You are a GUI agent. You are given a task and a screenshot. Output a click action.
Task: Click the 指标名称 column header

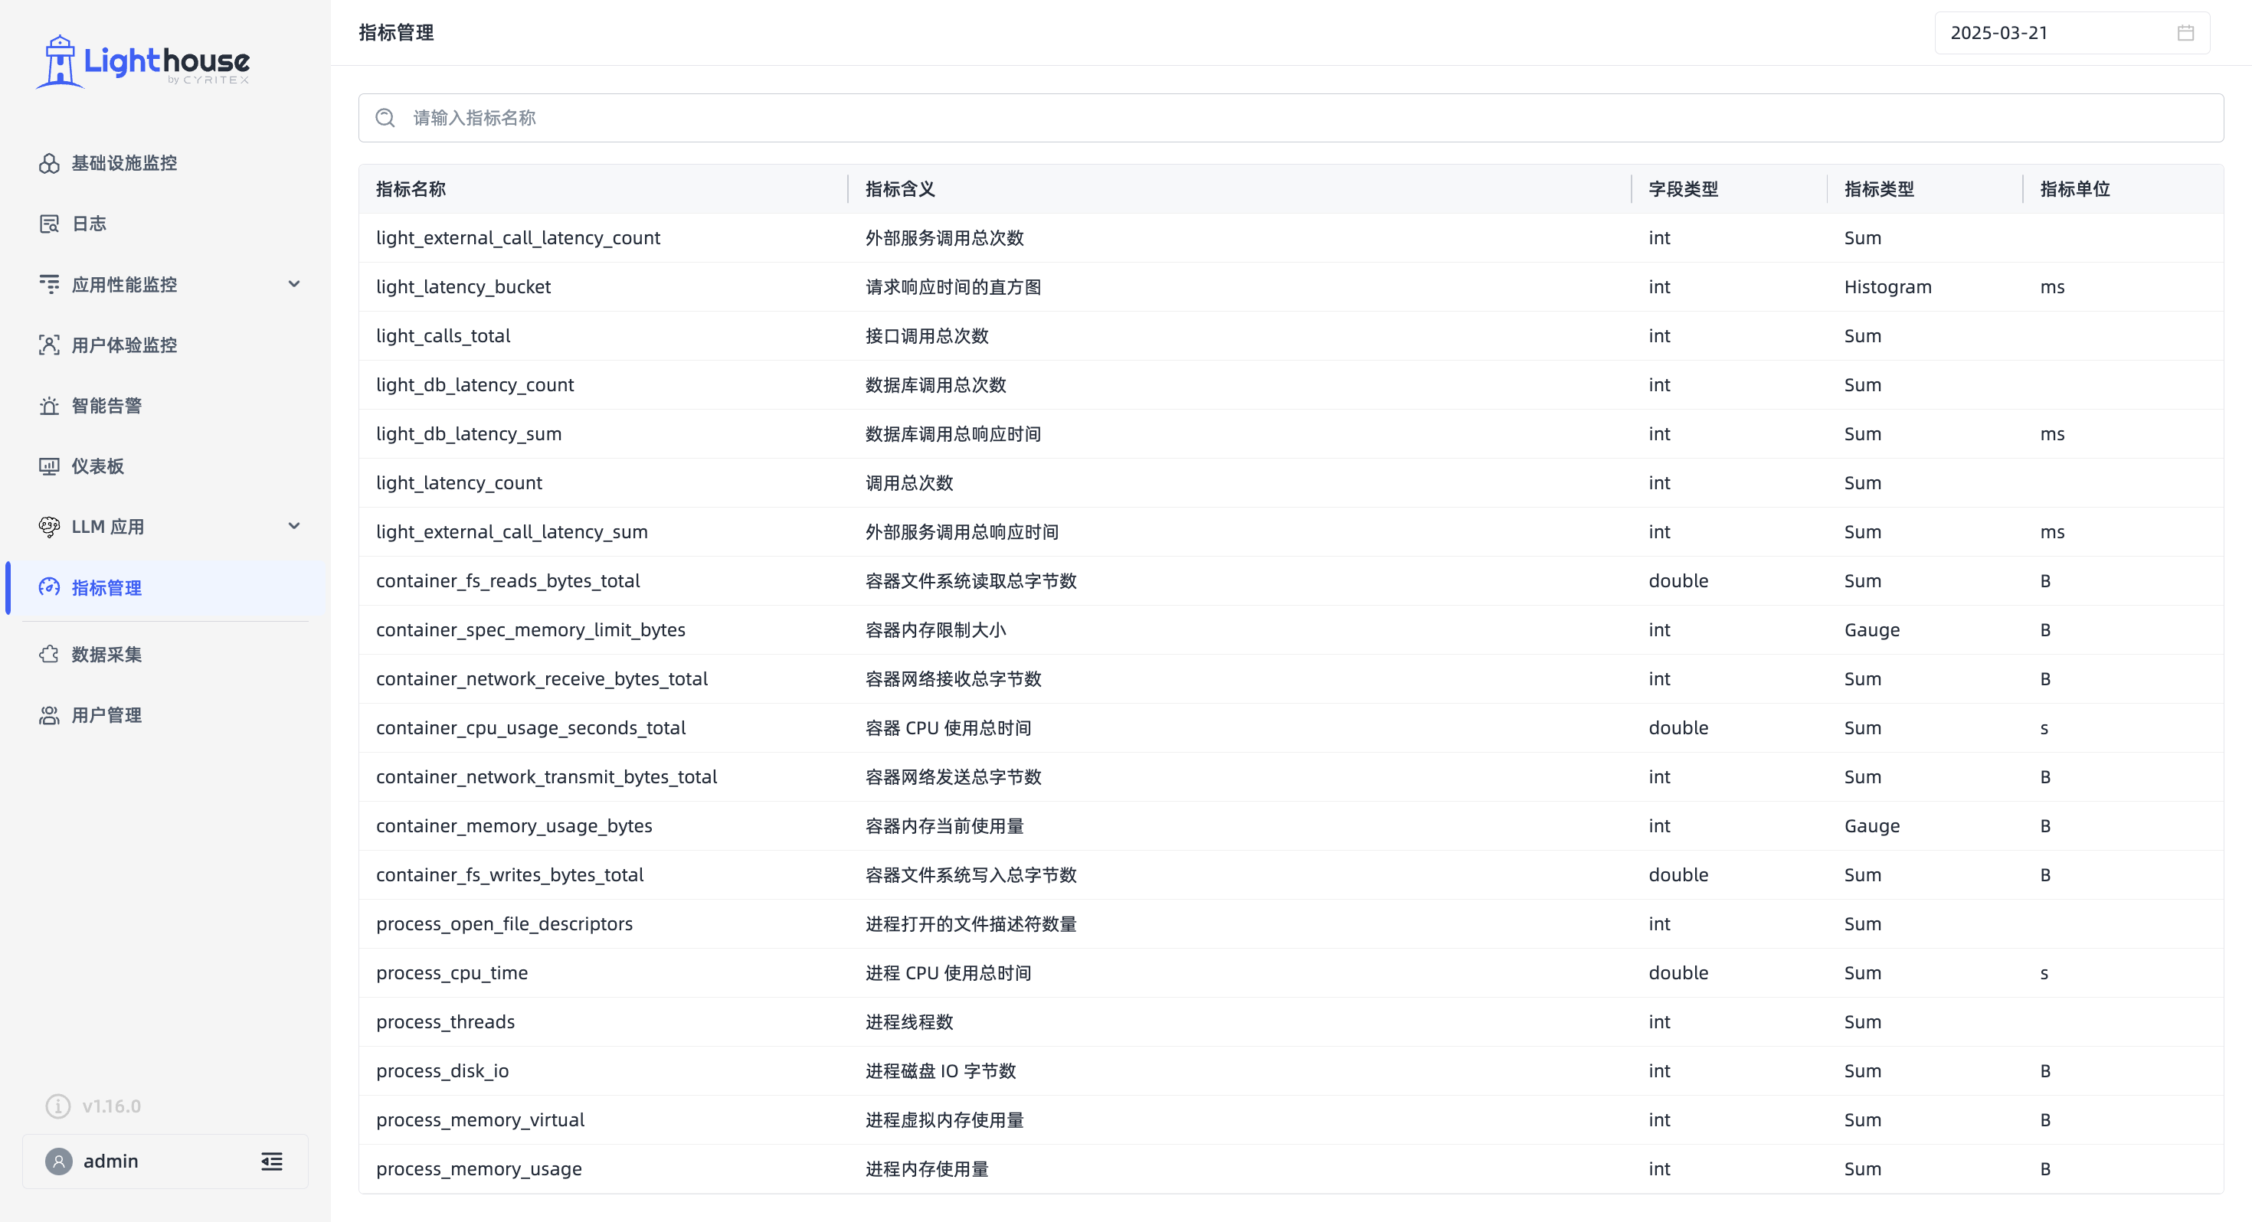(x=411, y=189)
